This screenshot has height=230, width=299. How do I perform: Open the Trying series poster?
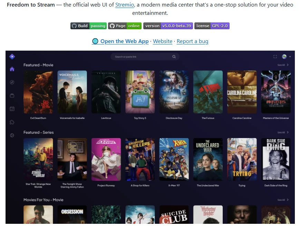(x=242, y=159)
